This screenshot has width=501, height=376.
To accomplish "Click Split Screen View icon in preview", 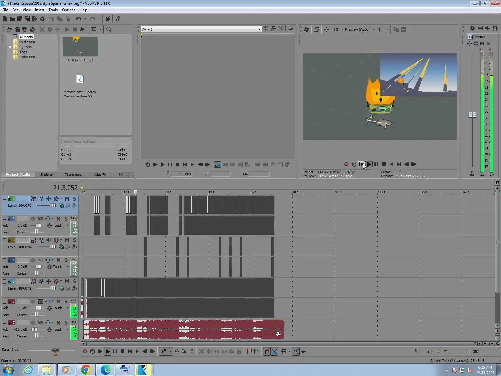I will pos(335,29).
